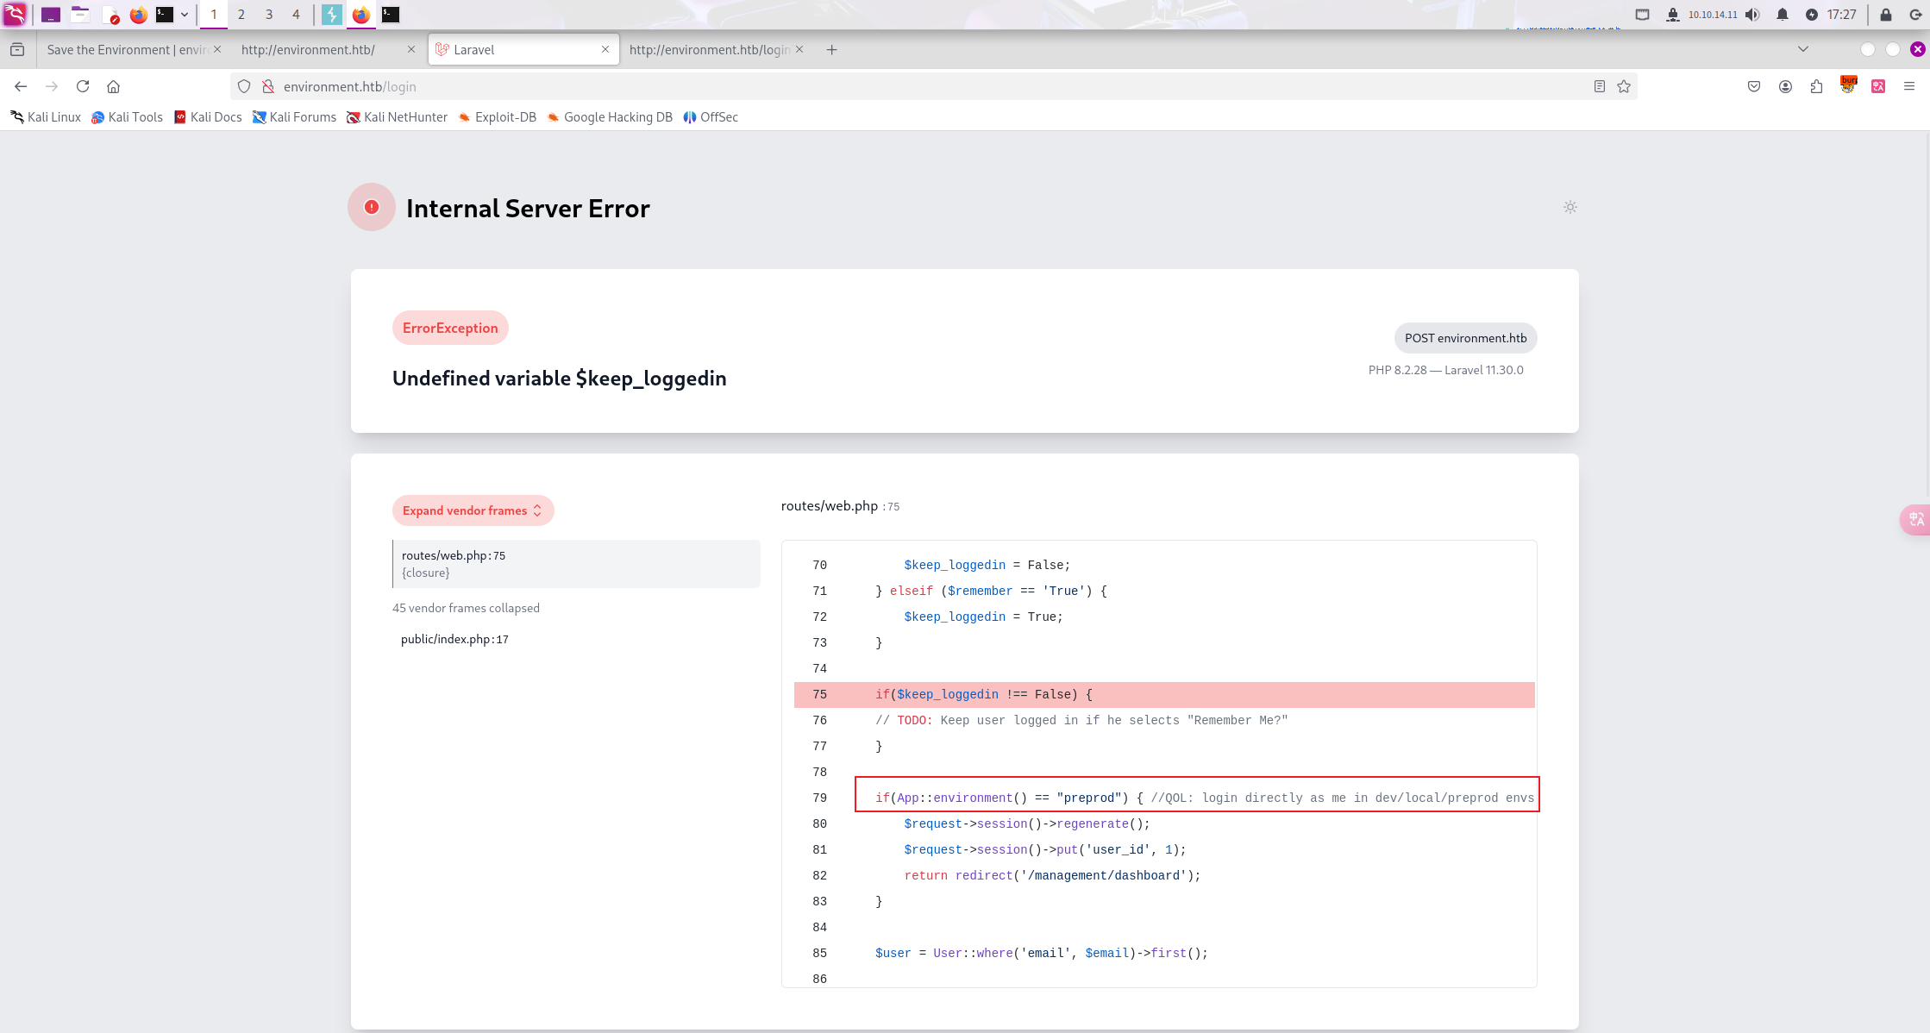Open a new browser tab
Image resolution: width=1930 pixels, height=1033 pixels.
(831, 50)
